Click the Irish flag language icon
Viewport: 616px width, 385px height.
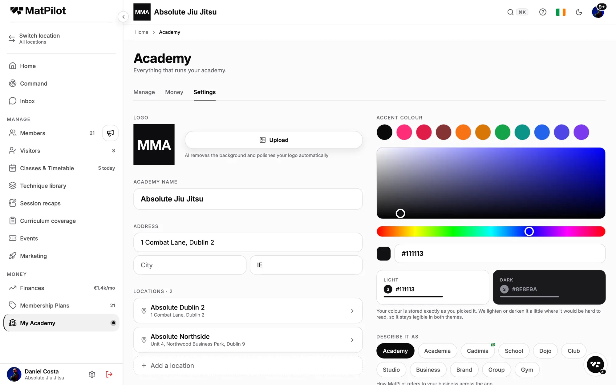[x=561, y=12]
